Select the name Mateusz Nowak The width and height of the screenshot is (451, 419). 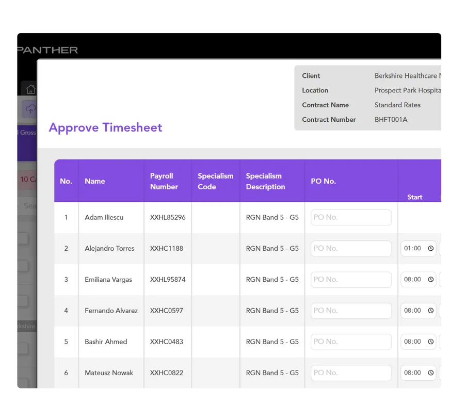(x=109, y=373)
